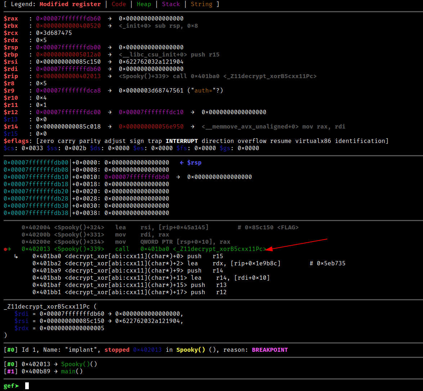The image size is (423, 391).
Task: Click the magenta BREAKPOINT reason text
Action: pos(270,350)
